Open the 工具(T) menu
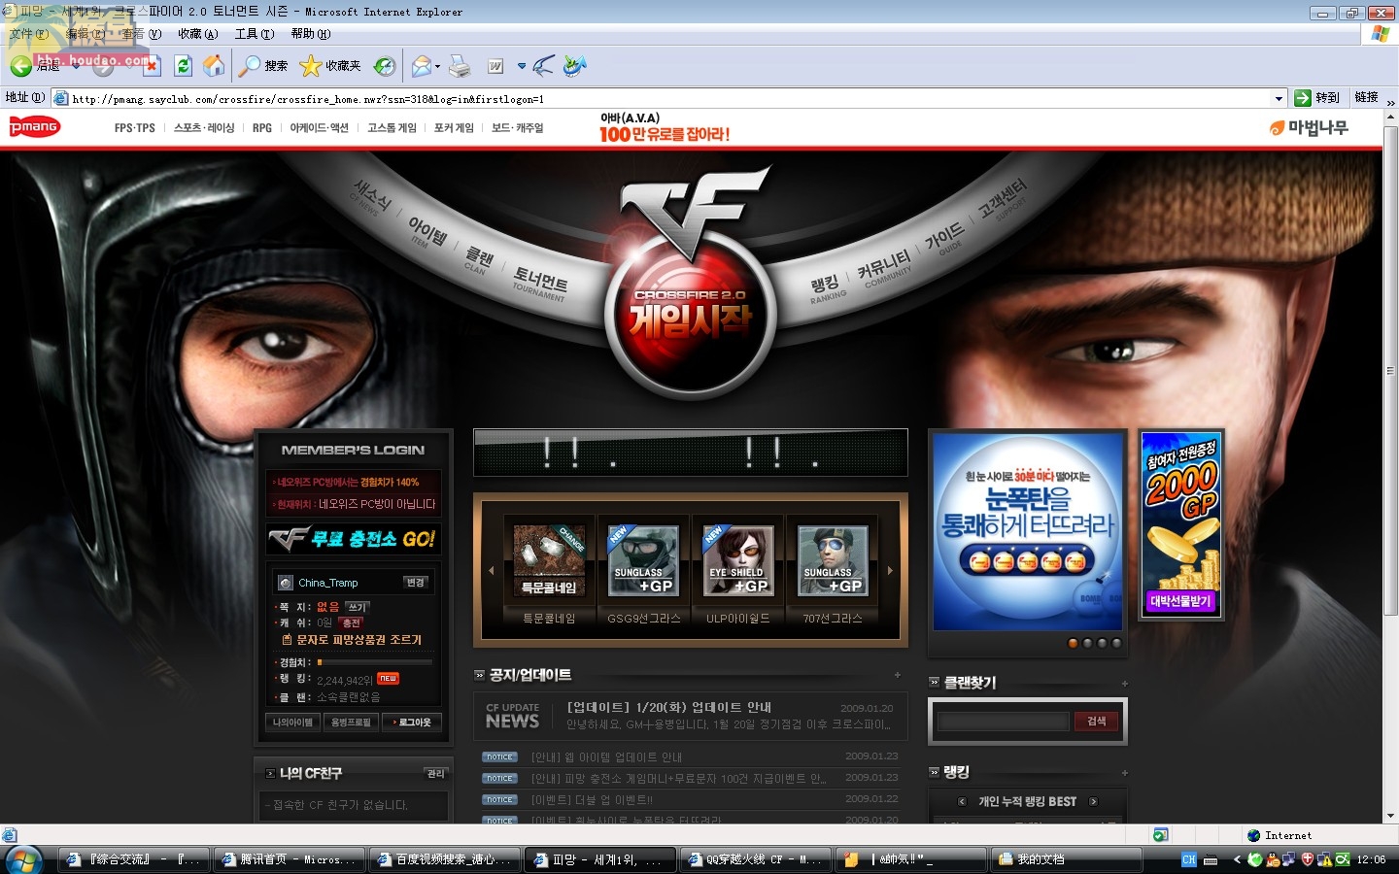This screenshot has height=874, width=1399. [x=254, y=34]
